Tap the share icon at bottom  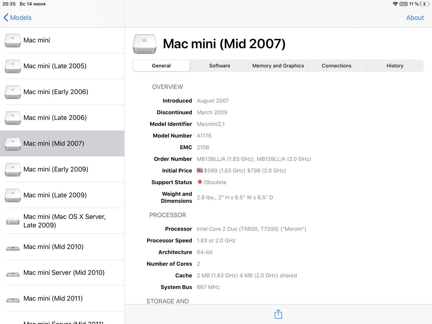(x=278, y=314)
